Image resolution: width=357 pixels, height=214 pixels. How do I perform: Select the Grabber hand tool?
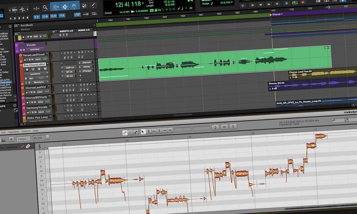click(x=74, y=6)
